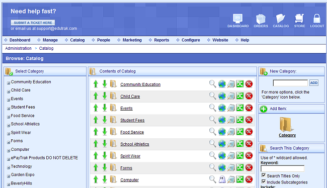This screenshot has height=188, width=327.
Task: Open the People menu
Action: 104,40
